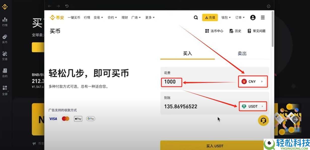Open the CNY currency selector
This screenshot has height=150, width=310.
click(253, 81)
